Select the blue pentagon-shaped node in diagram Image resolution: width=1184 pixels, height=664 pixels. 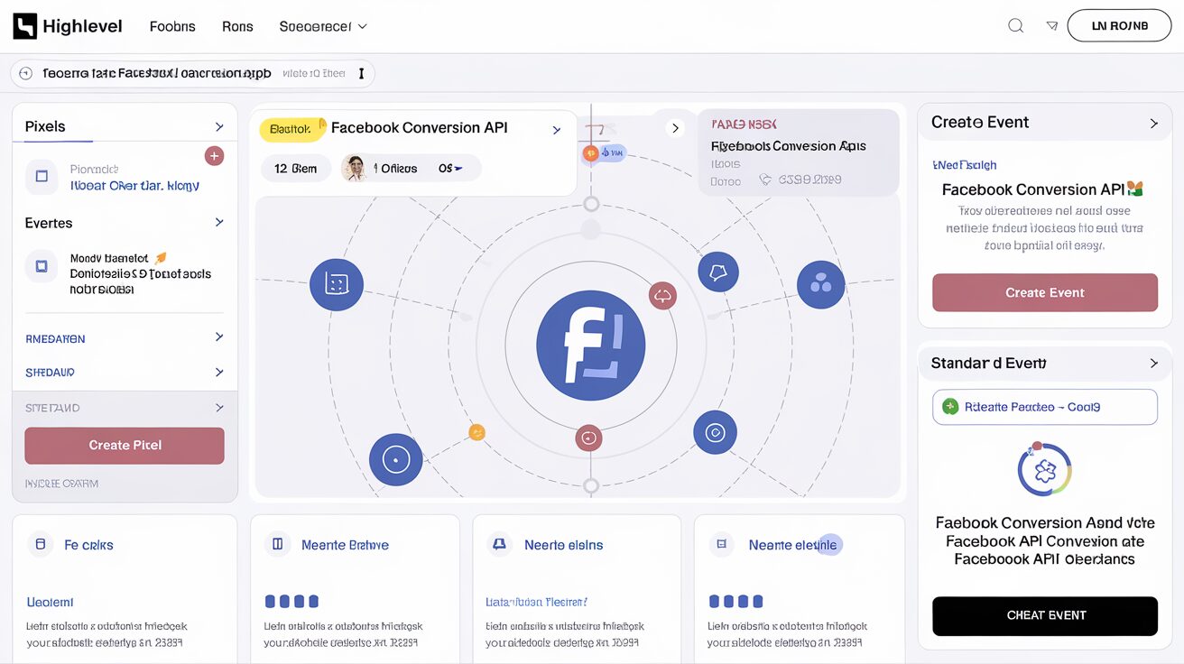pyautogui.click(x=718, y=272)
